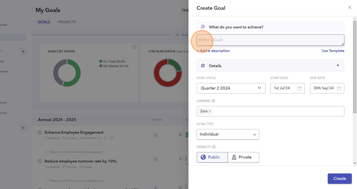
Task: Expand the Enhance Employee Engagement goal
Action: (40, 132)
